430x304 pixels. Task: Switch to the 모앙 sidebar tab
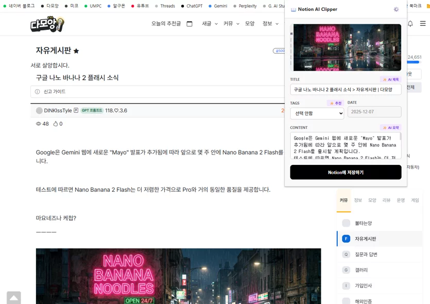pos(372,200)
